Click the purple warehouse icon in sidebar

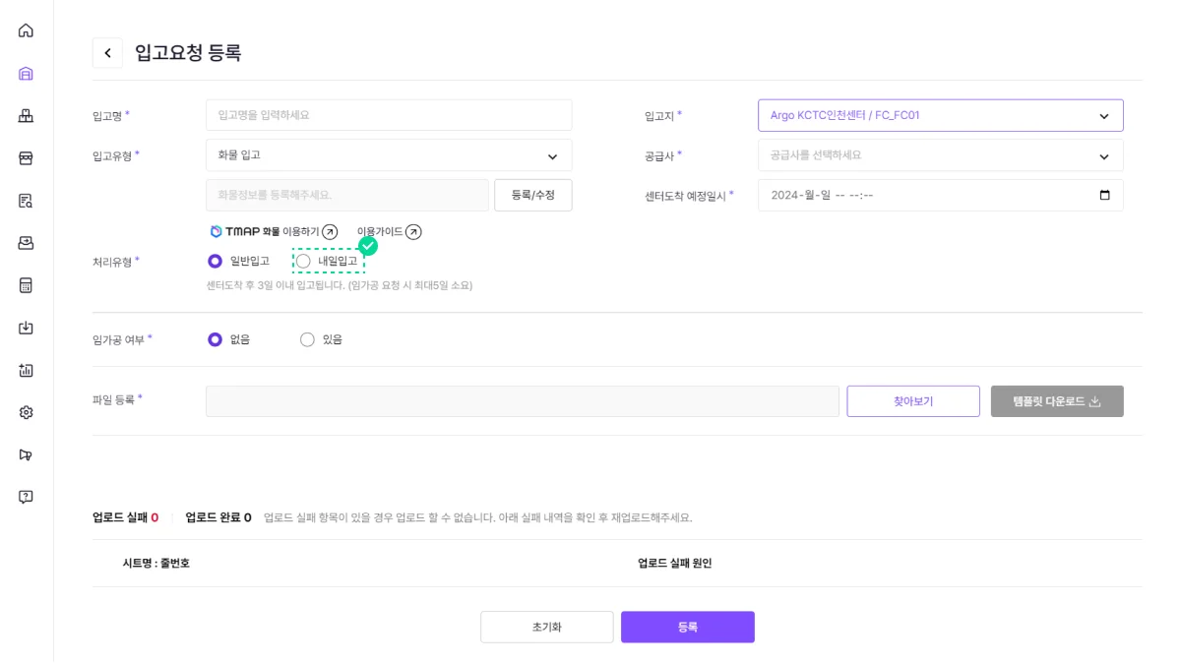coord(26,74)
